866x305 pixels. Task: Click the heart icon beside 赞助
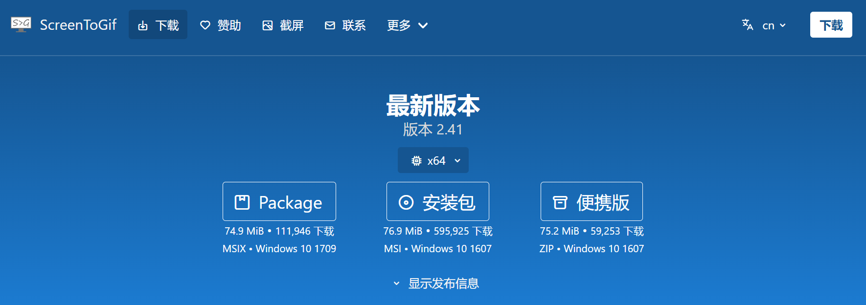205,25
